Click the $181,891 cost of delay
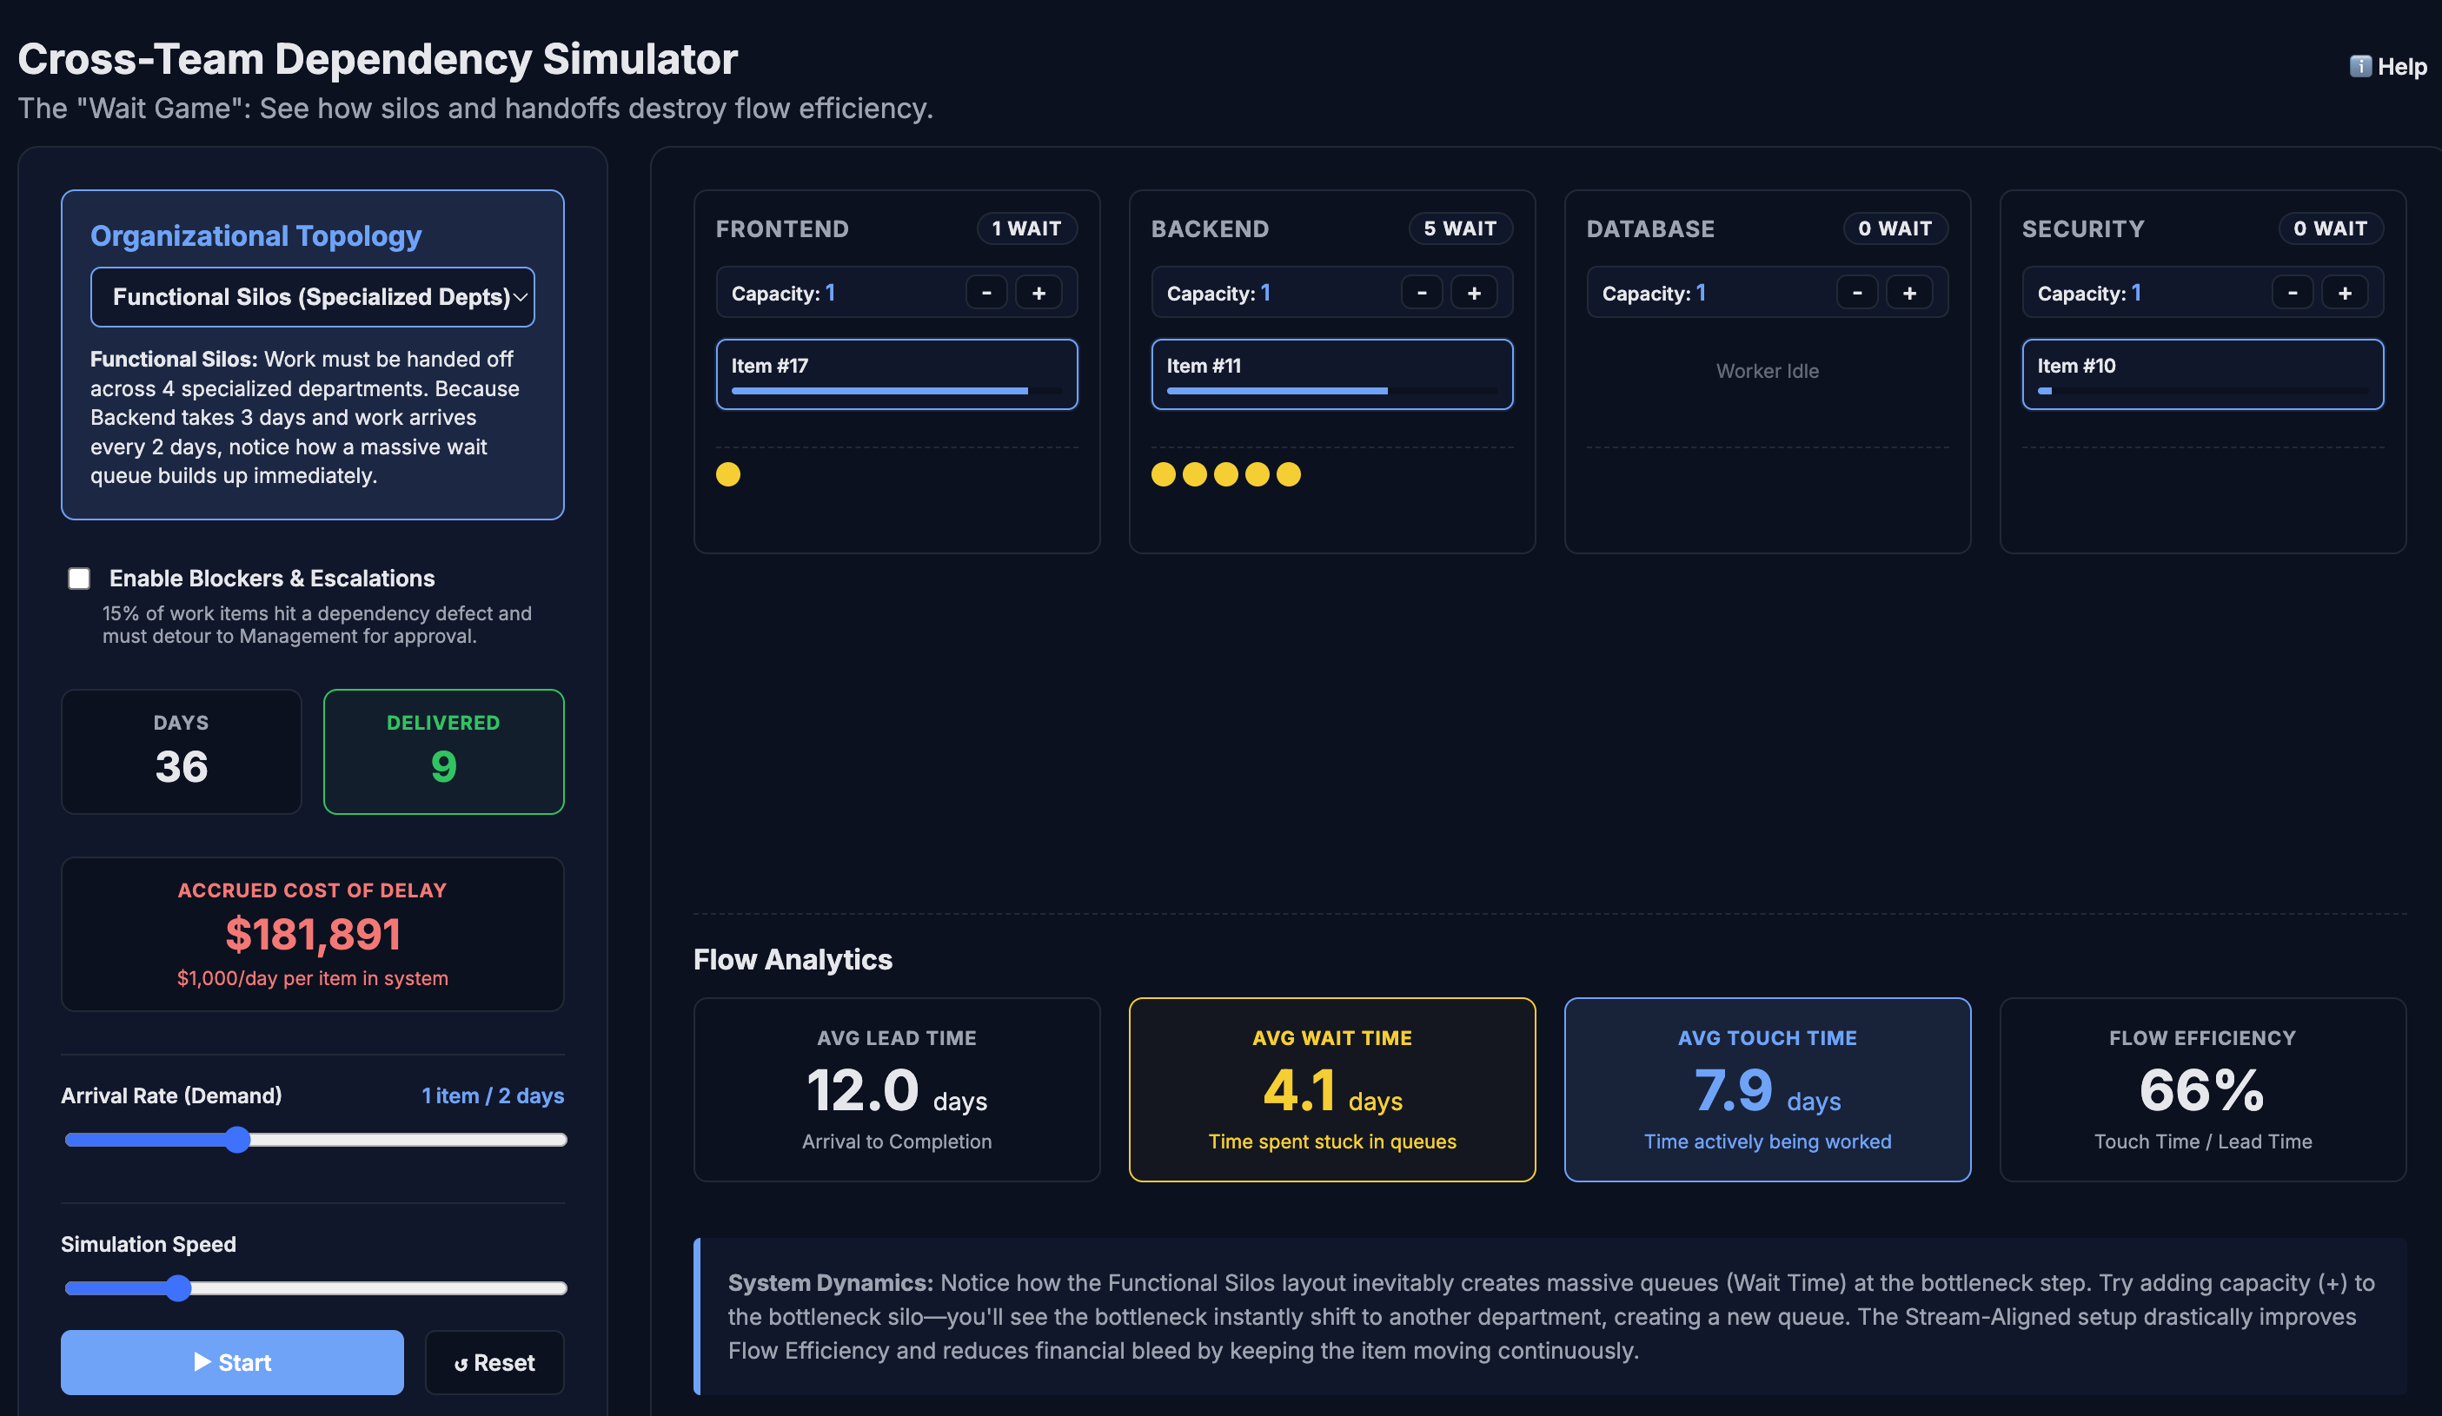2442x1416 pixels. (312, 934)
